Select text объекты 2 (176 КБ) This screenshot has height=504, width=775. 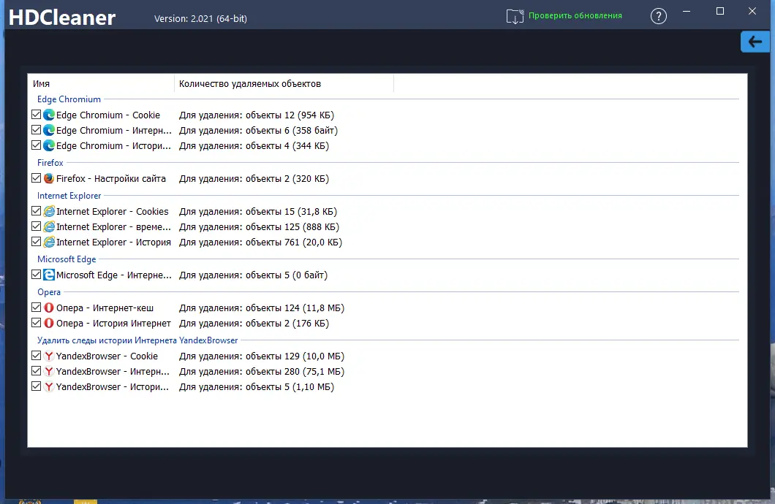click(287, 323)
